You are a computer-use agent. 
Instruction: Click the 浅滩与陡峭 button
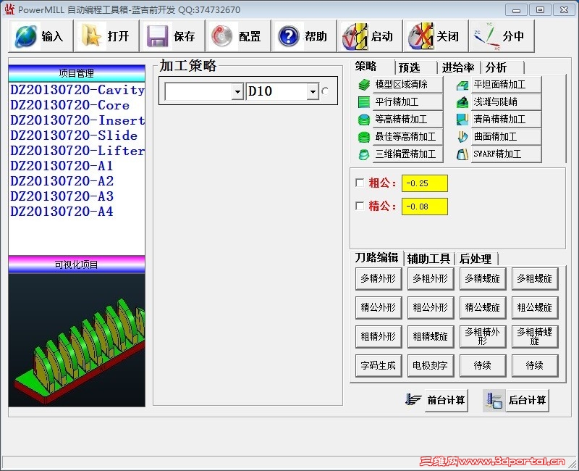(x=506, y=102)
